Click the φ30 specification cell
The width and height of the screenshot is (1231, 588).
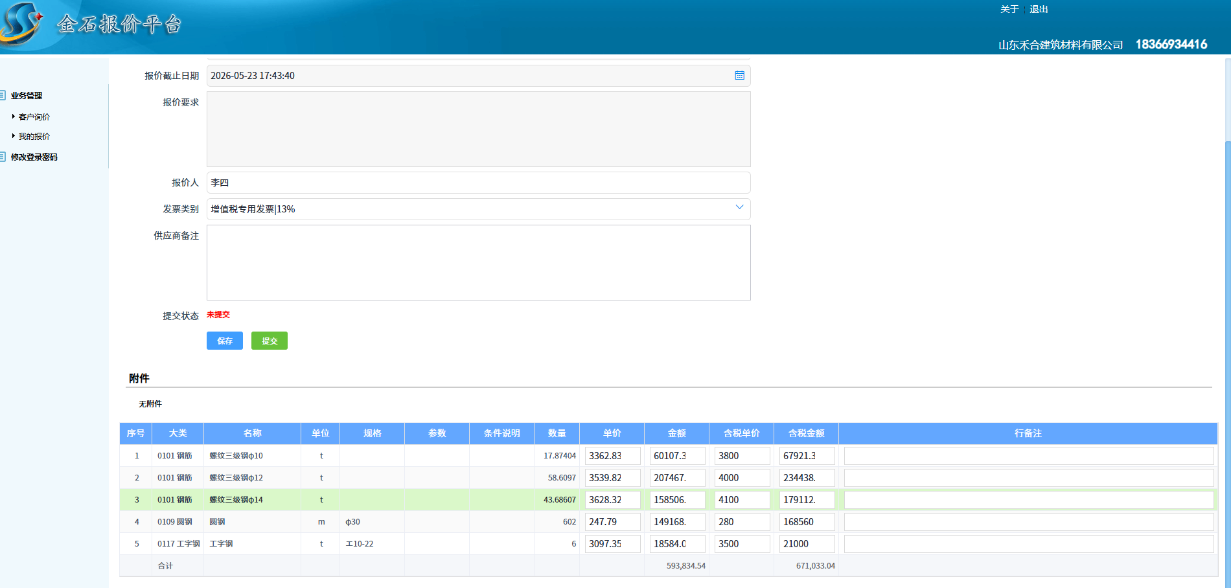(373, 522)
